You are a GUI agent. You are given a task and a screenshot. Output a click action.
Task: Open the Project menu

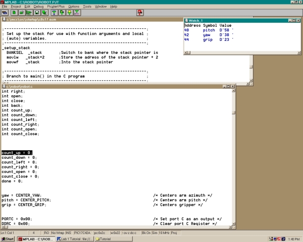(16, 7)
